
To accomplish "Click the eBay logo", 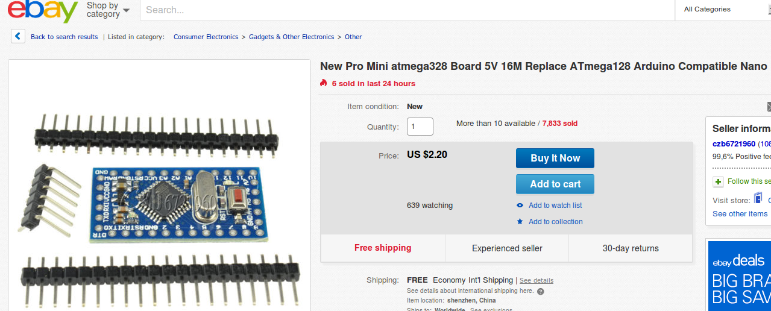I will (43, 10).
